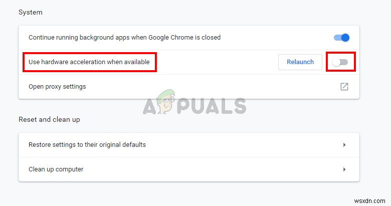Click the Appuals mascot face logo
This screenshot has height=206, width=391.
pos(165,102)
